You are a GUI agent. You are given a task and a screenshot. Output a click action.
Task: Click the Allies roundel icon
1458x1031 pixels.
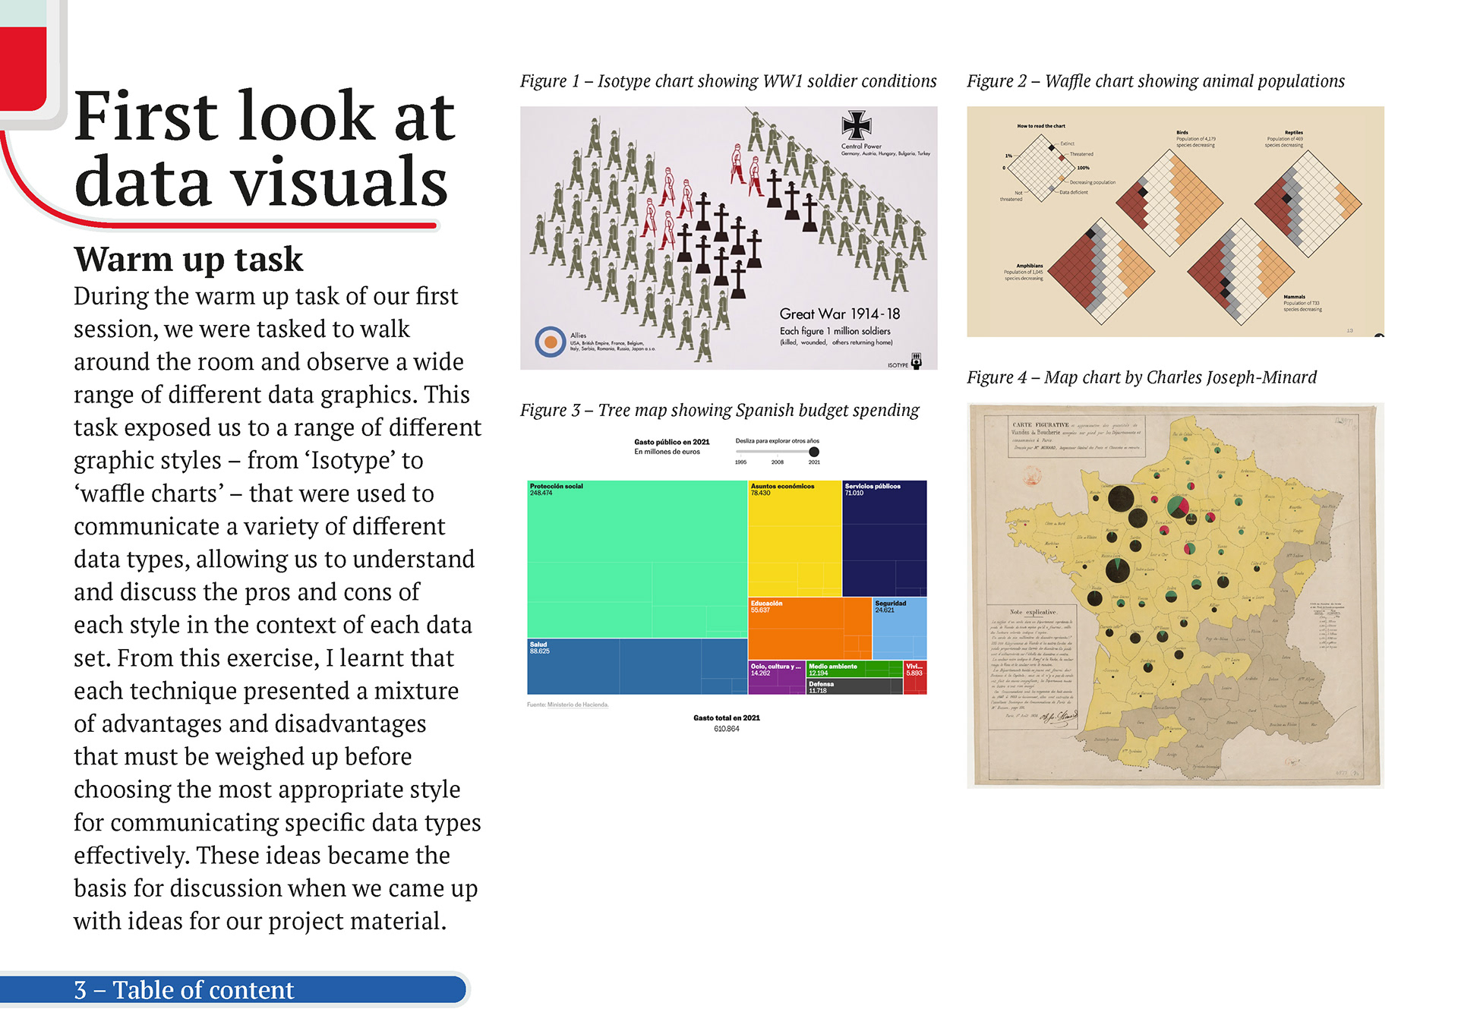pyautogui.click(x=551, y=342)
